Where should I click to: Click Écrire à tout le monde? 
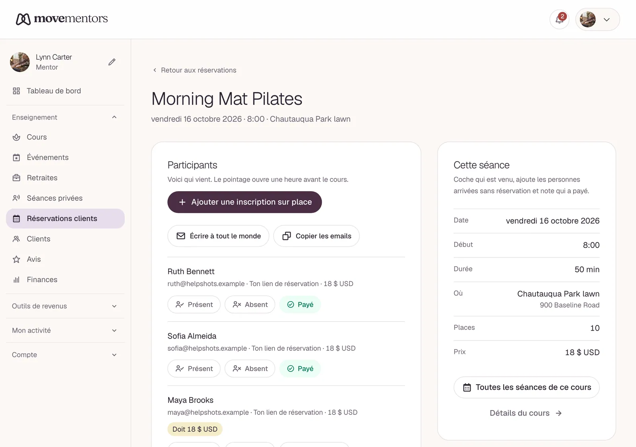click(218, 236)
